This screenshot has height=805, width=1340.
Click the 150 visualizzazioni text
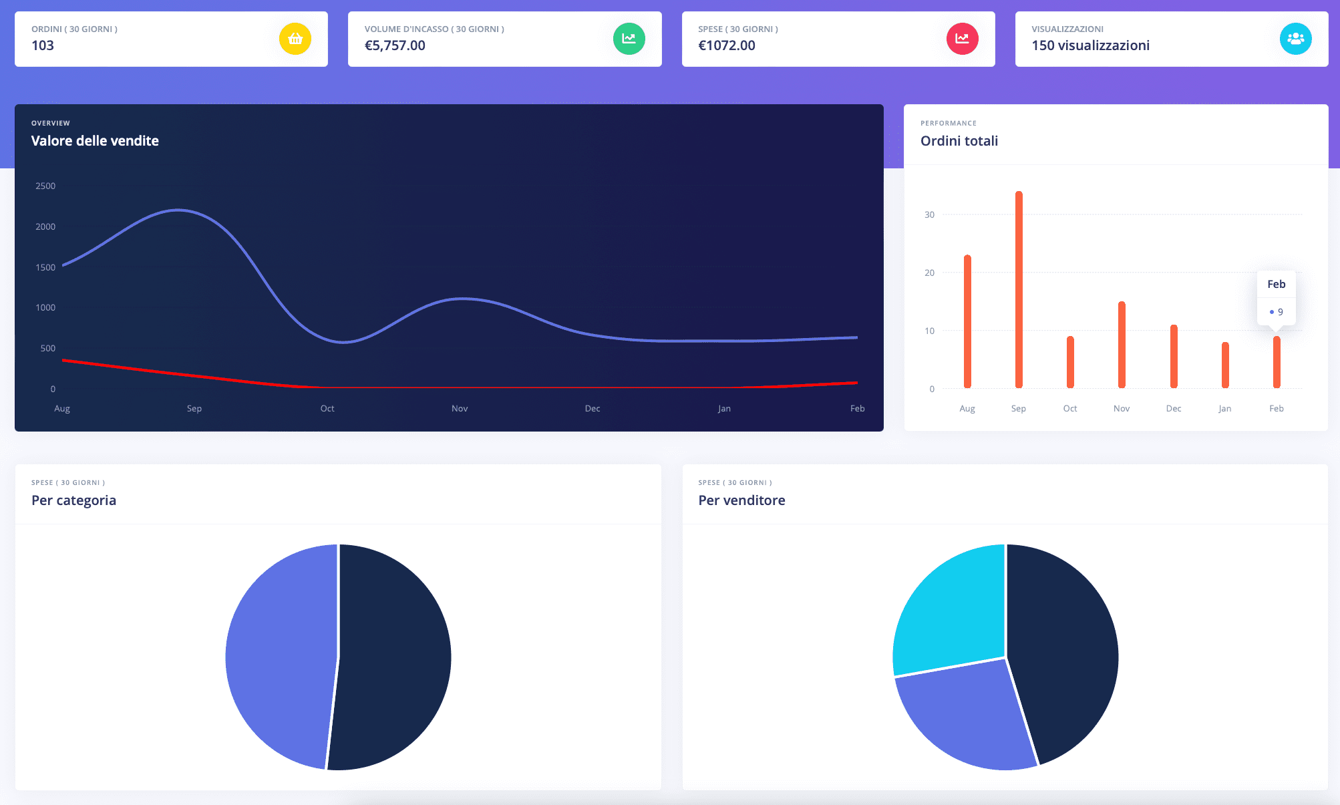click(x=1090, y=45)
